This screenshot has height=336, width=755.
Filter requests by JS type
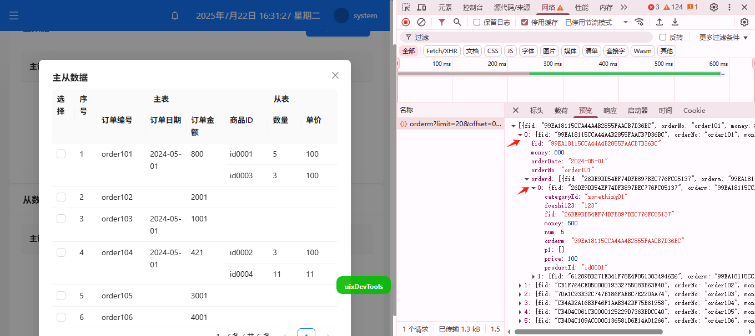point(510,51)
